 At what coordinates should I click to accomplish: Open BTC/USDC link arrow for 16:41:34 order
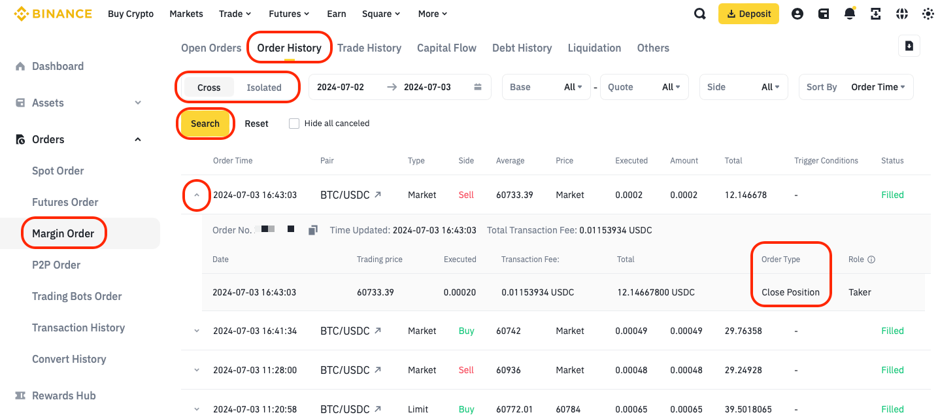(378, 331)
